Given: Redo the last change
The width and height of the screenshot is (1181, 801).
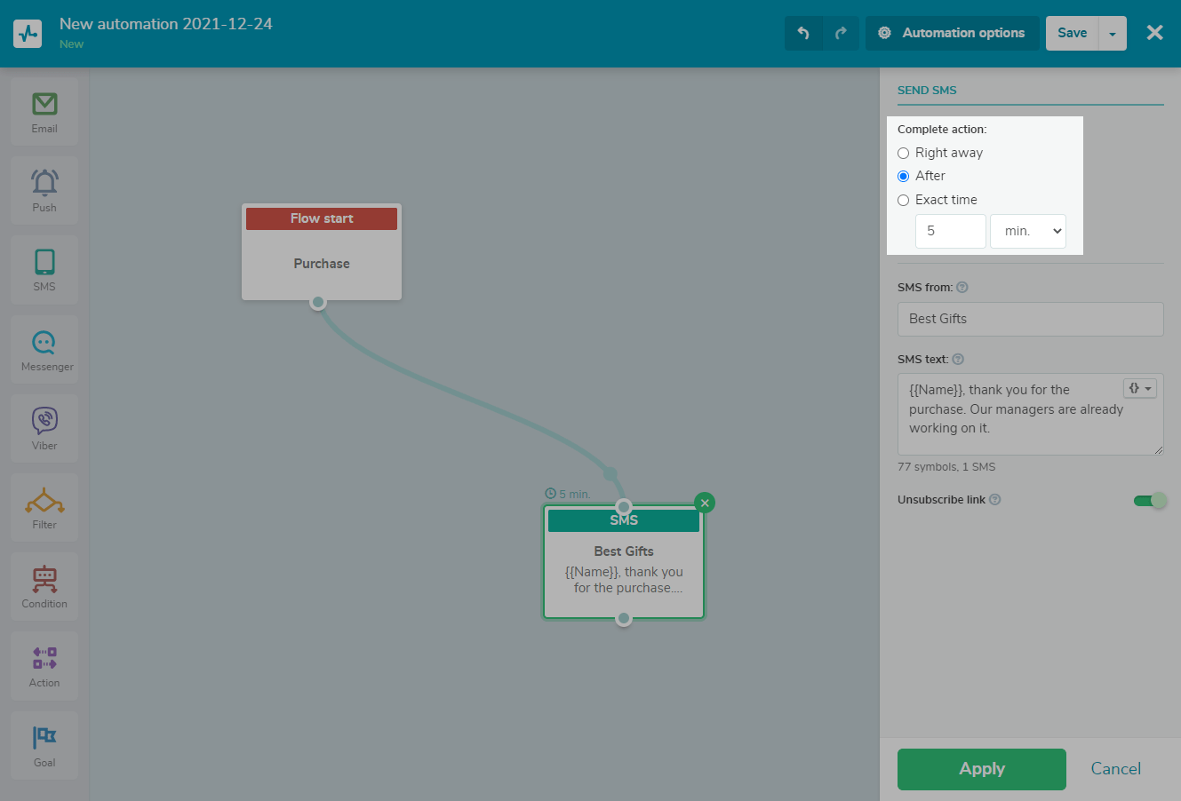Looking at the screenshot, I should (841, 33).
